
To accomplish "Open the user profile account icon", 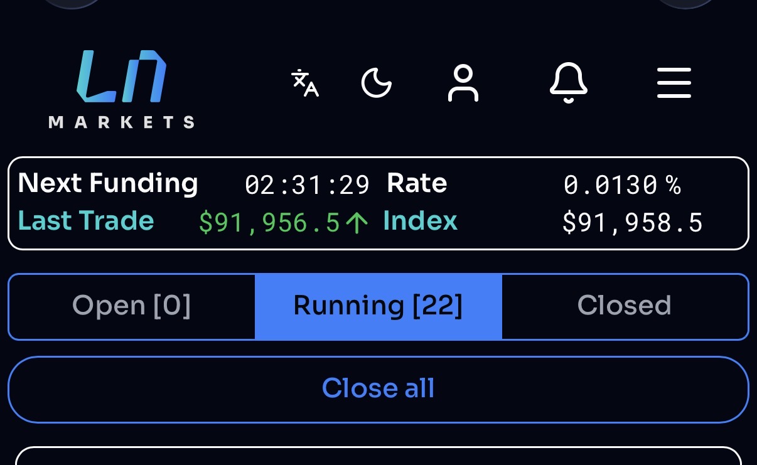I will pos(463,83).
